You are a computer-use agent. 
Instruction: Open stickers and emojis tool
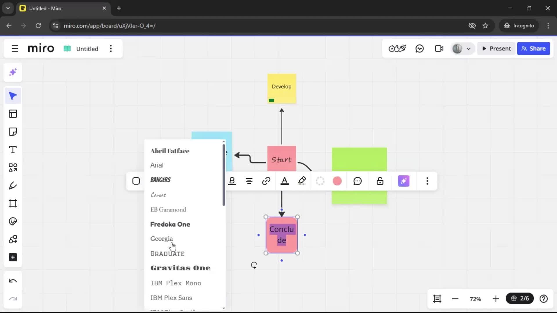coord(13,221)
